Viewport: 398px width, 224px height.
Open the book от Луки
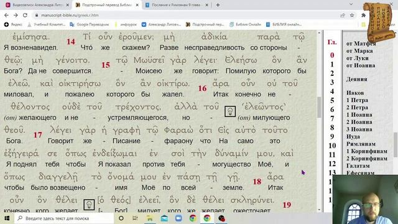(x=357, y=58)
